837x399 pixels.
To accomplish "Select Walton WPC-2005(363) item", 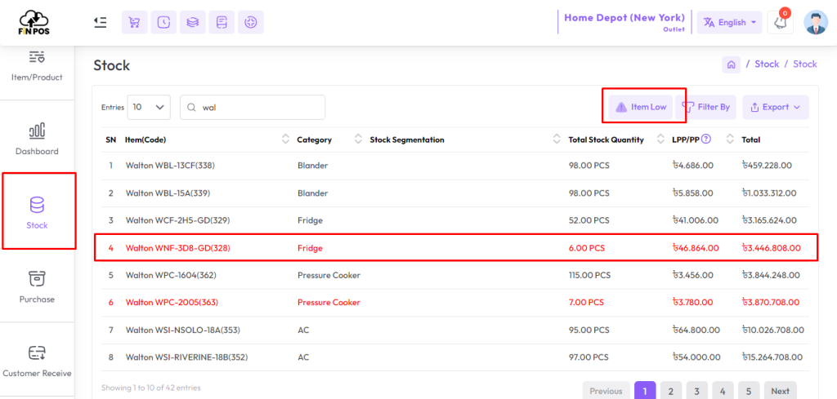I will click(172, 302).
